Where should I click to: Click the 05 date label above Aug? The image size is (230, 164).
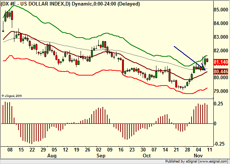coord(54,150)
